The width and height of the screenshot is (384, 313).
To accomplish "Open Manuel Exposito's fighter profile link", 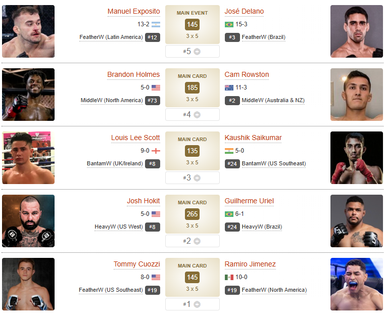I will click(x=133, y=11).
